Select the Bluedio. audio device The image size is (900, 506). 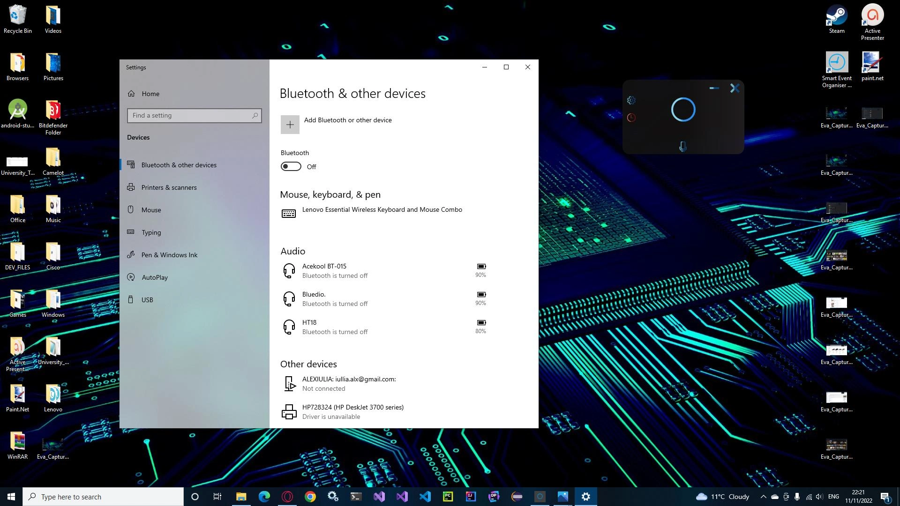click(x=384, y=299)
